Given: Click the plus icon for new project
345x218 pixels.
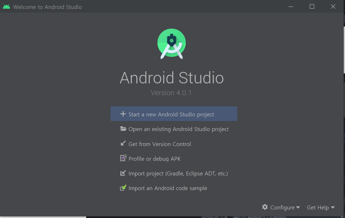Looking at the screenshot, I should (x=123, y=114).
